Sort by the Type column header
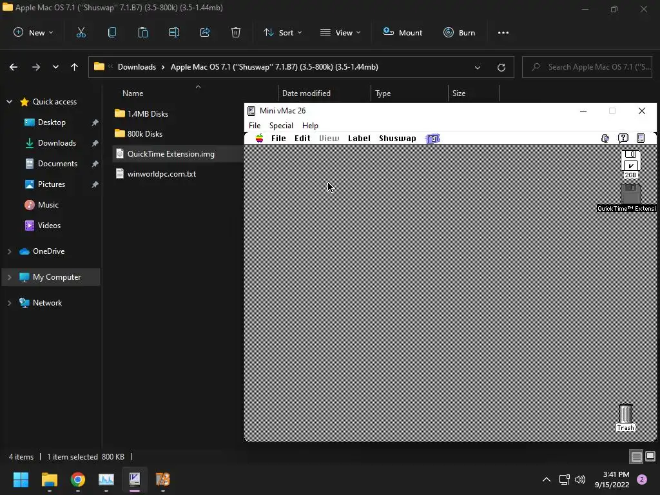Image resolution: width=660 pixels, height=495 pixels. coord(383,93)
